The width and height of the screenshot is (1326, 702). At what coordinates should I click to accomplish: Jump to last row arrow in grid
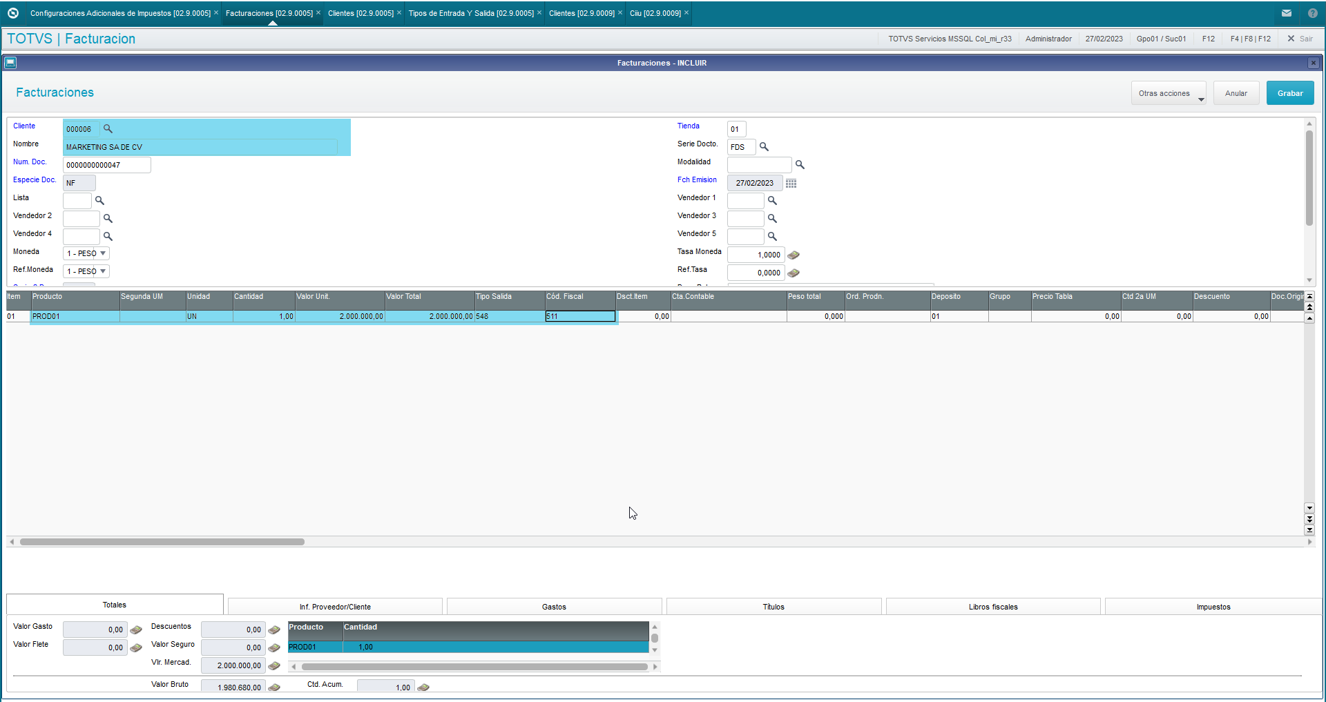point(1309,530)
